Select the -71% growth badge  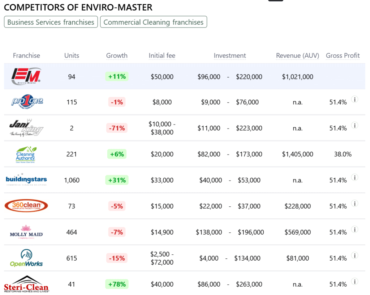coord(117,128)
